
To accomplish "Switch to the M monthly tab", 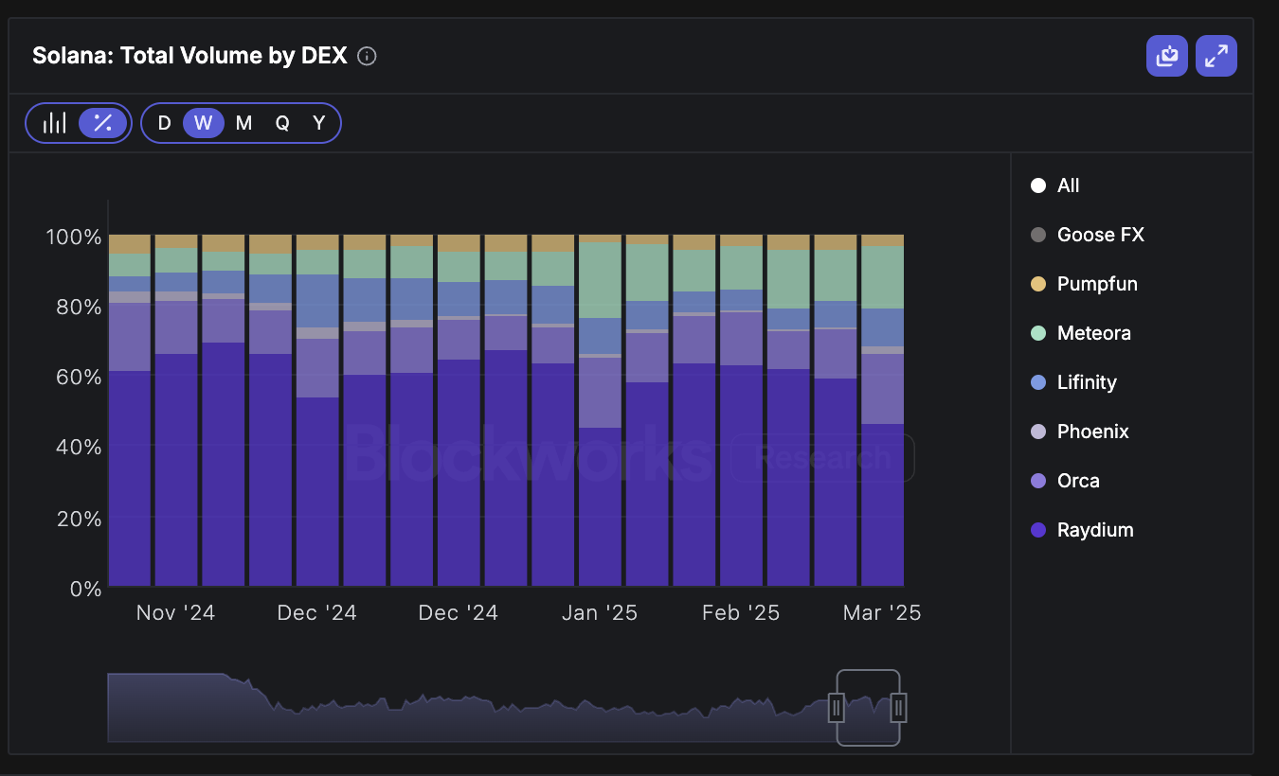I will [x=243, y=122].
